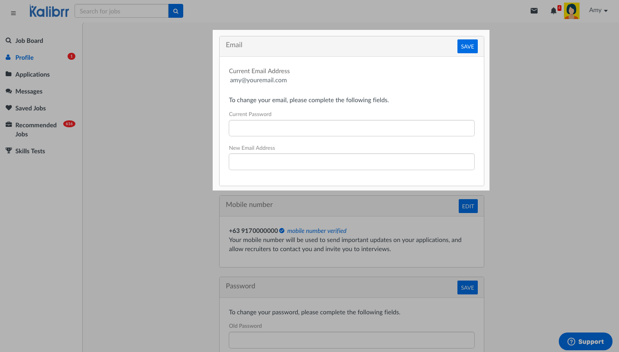Viewport: 619px width, 352px height.
Task: Open Messages from the sidebar
Action: (x=29, y=91)
